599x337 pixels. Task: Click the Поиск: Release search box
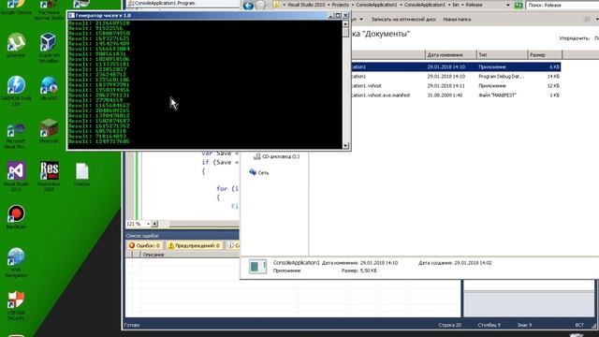tap(562, 6)
